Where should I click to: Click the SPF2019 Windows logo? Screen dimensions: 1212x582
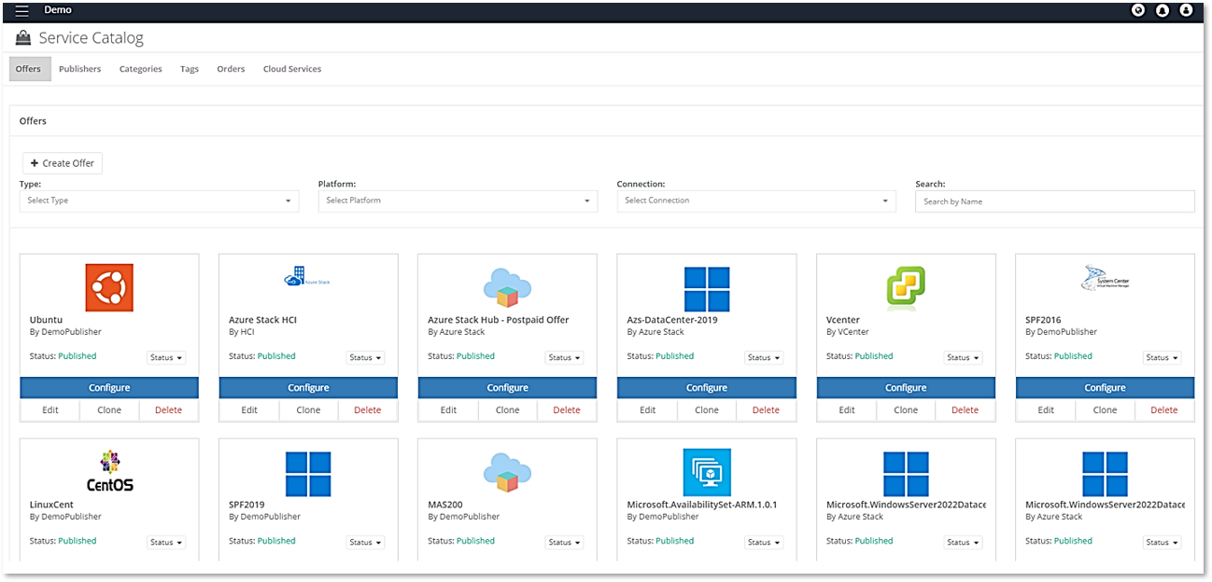pyautogui.click(x=308, y=474)
